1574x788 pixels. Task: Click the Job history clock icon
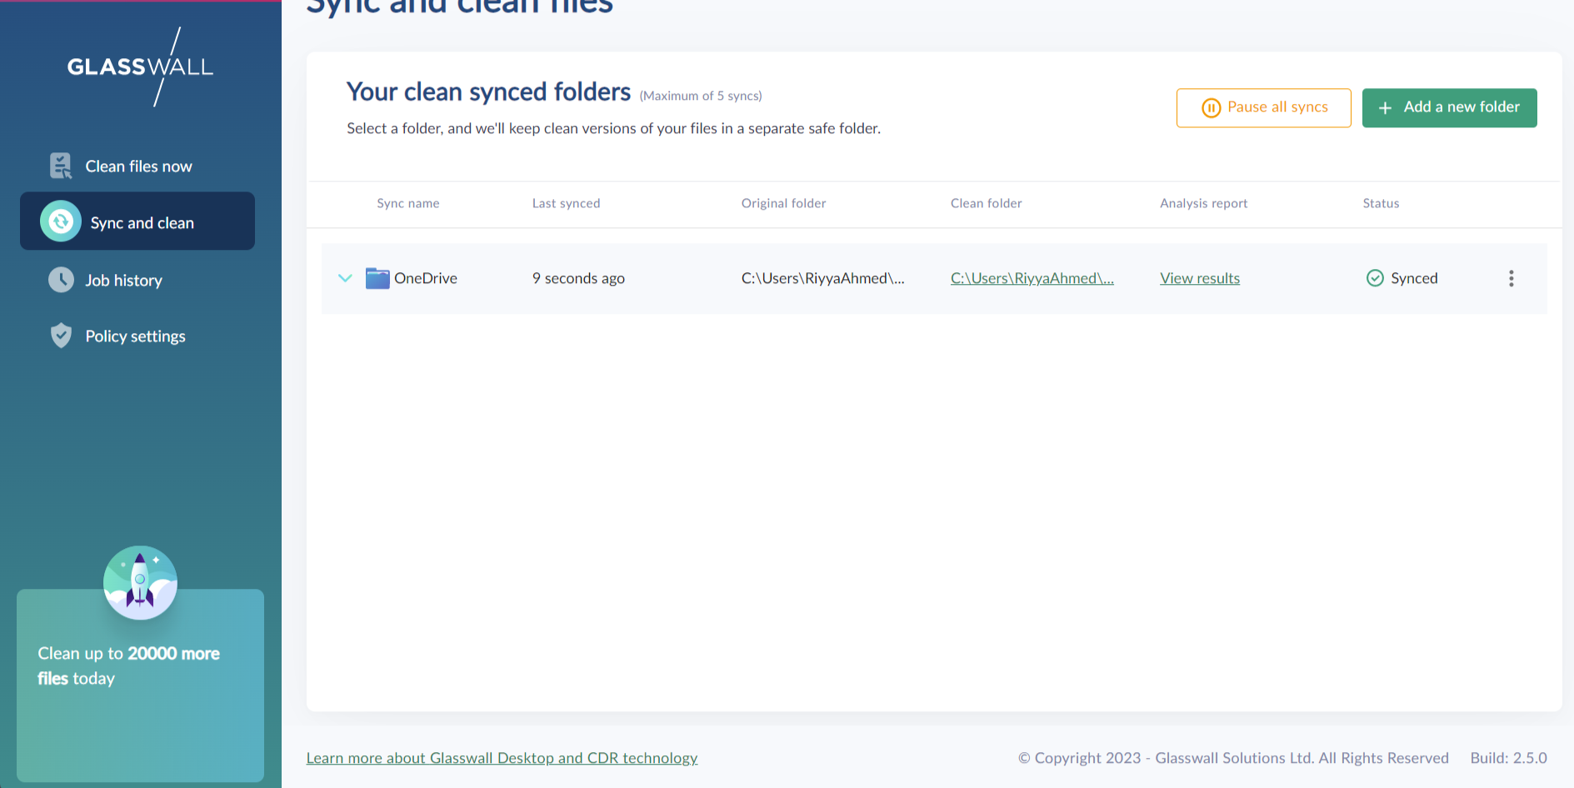coord(61,280)
